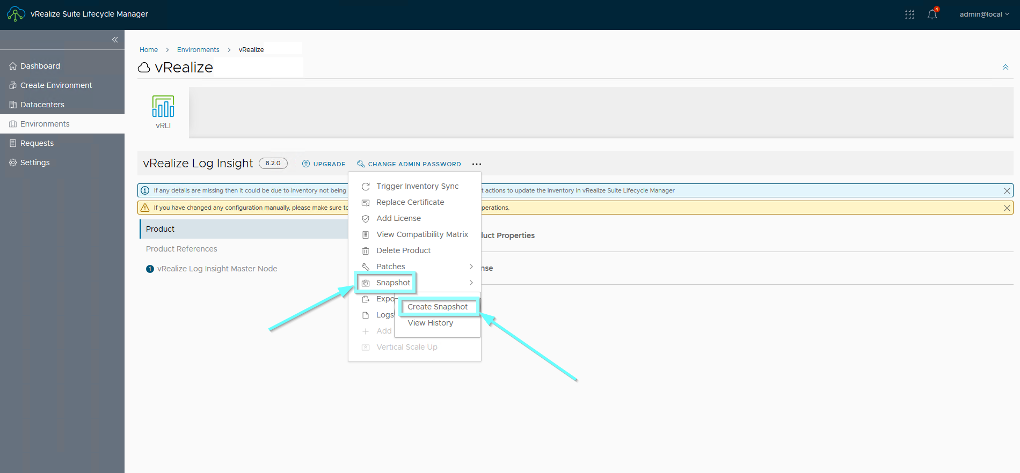The image size is (1020, 473).
Task: Click the Datacenters building icon
Action: [13, 105]
